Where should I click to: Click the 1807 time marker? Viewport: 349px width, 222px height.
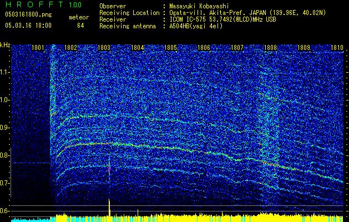coord(237,48)
